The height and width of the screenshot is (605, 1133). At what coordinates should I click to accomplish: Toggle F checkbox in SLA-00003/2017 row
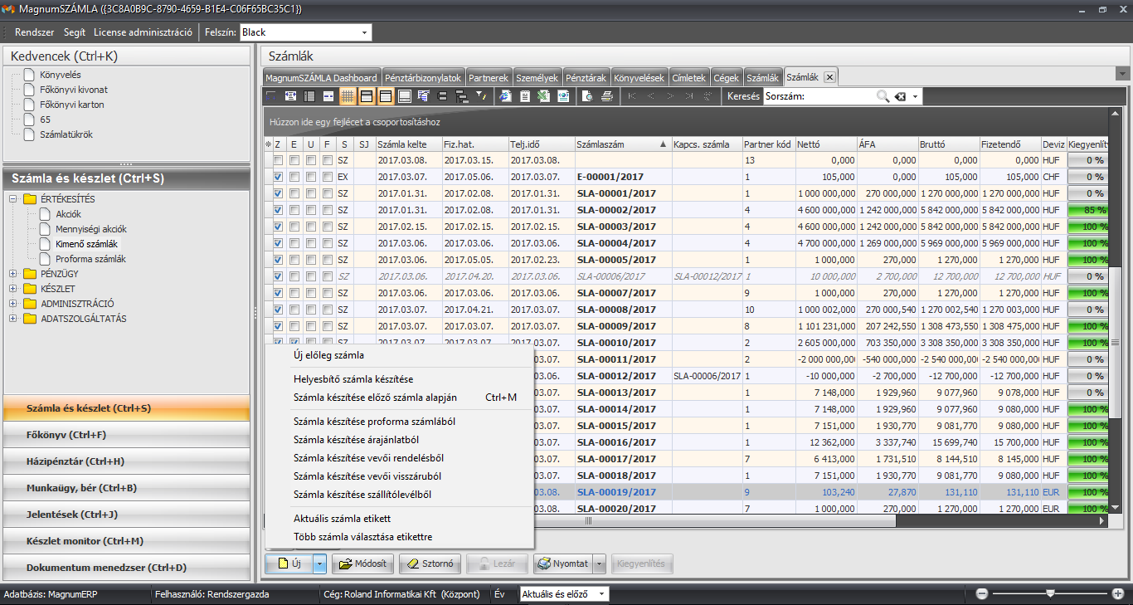click(328, 227)
